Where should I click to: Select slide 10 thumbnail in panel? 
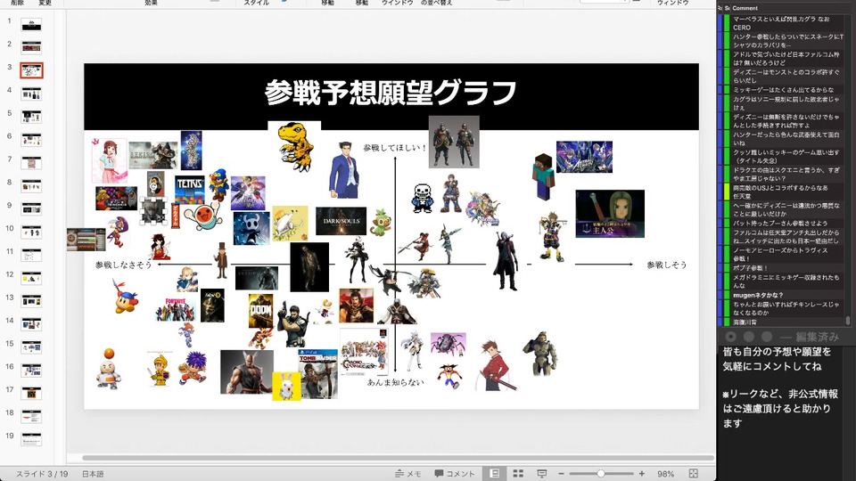31,231
